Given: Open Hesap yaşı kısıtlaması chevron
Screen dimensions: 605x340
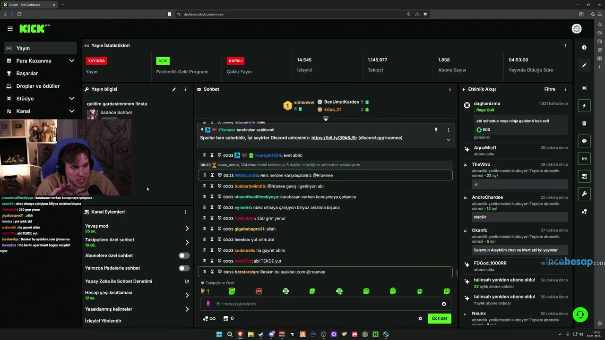Looking at the screenshot, I should (x=187, y=295).
